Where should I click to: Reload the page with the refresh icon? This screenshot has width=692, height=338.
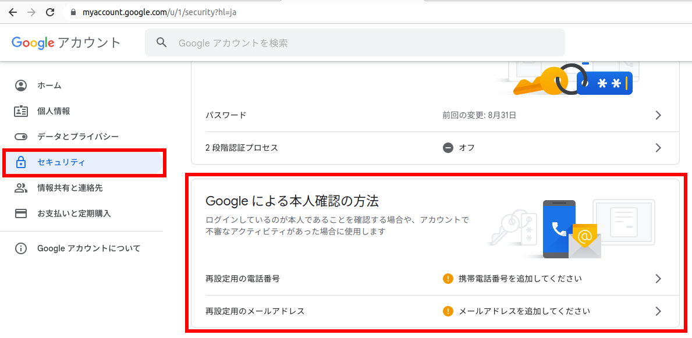pos(50,12)
